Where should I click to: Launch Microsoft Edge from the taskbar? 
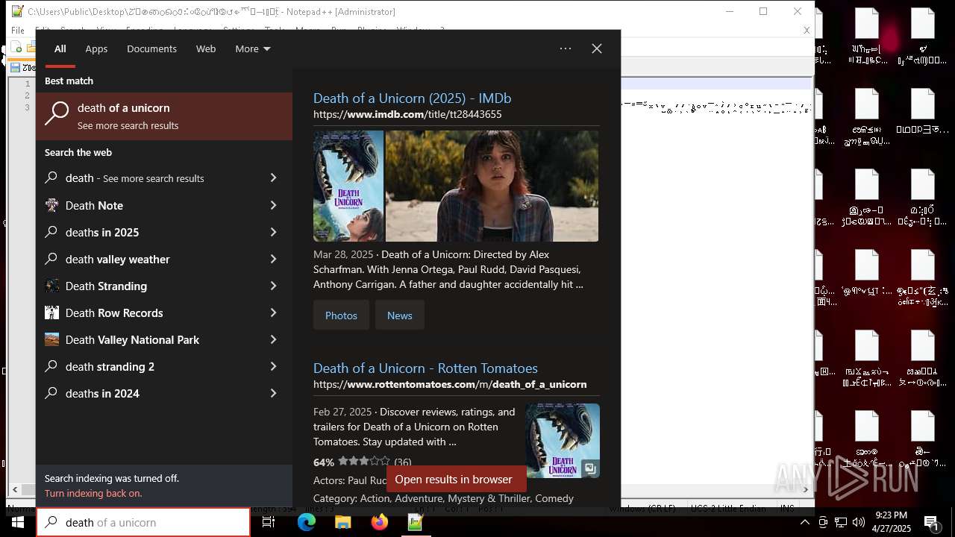click(x=307, y=523)
